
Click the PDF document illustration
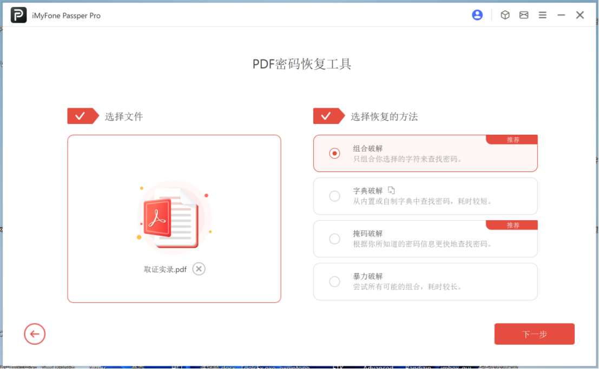174,218
